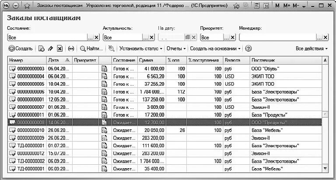Click the copy document icon next to Создать
The height and width of the screenshot is (180, 336).
[42, 48]
